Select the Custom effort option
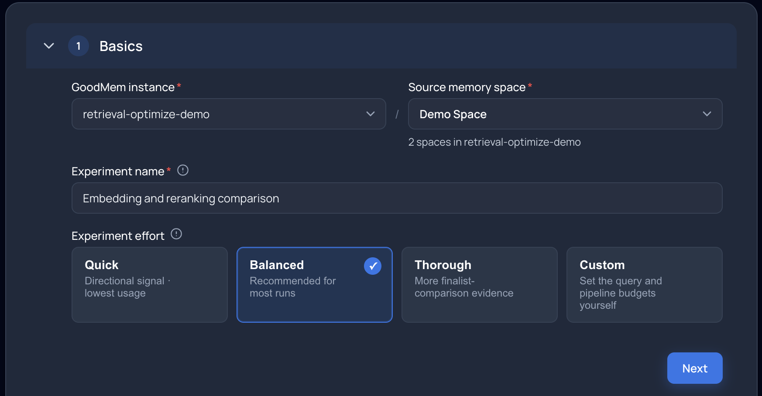762x396 pixels. point(644,285)
